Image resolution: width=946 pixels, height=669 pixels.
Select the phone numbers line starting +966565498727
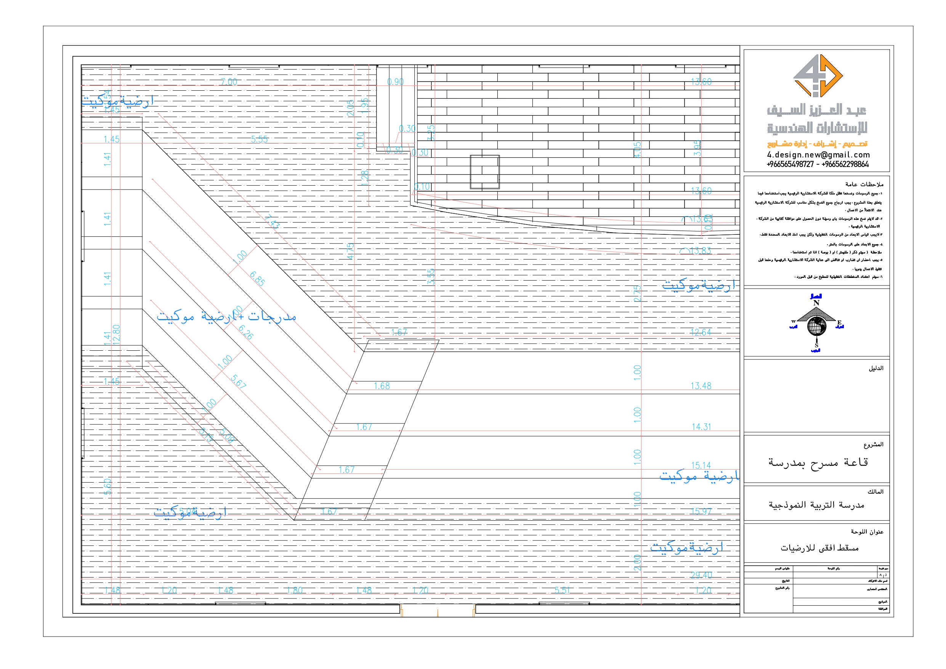818,164
